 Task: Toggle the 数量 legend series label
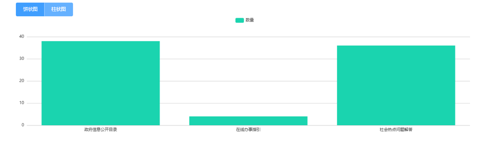[x=249, y=20]
